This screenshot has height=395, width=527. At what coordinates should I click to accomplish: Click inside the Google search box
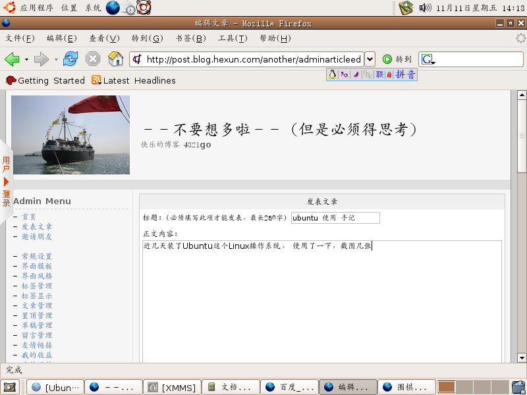(x=479, y=60)
